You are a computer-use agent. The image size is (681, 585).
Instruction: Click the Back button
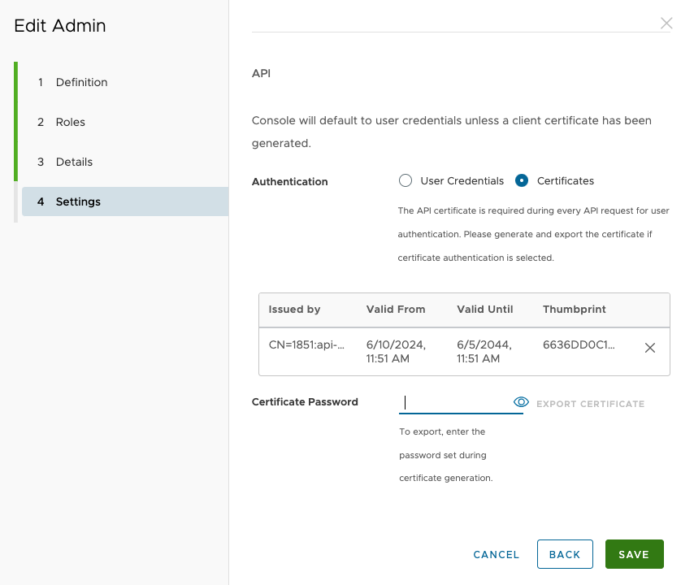coord(565,554)
